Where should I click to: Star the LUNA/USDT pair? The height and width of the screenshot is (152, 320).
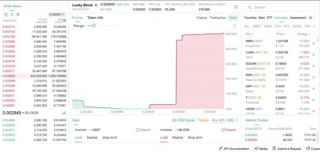314,54
